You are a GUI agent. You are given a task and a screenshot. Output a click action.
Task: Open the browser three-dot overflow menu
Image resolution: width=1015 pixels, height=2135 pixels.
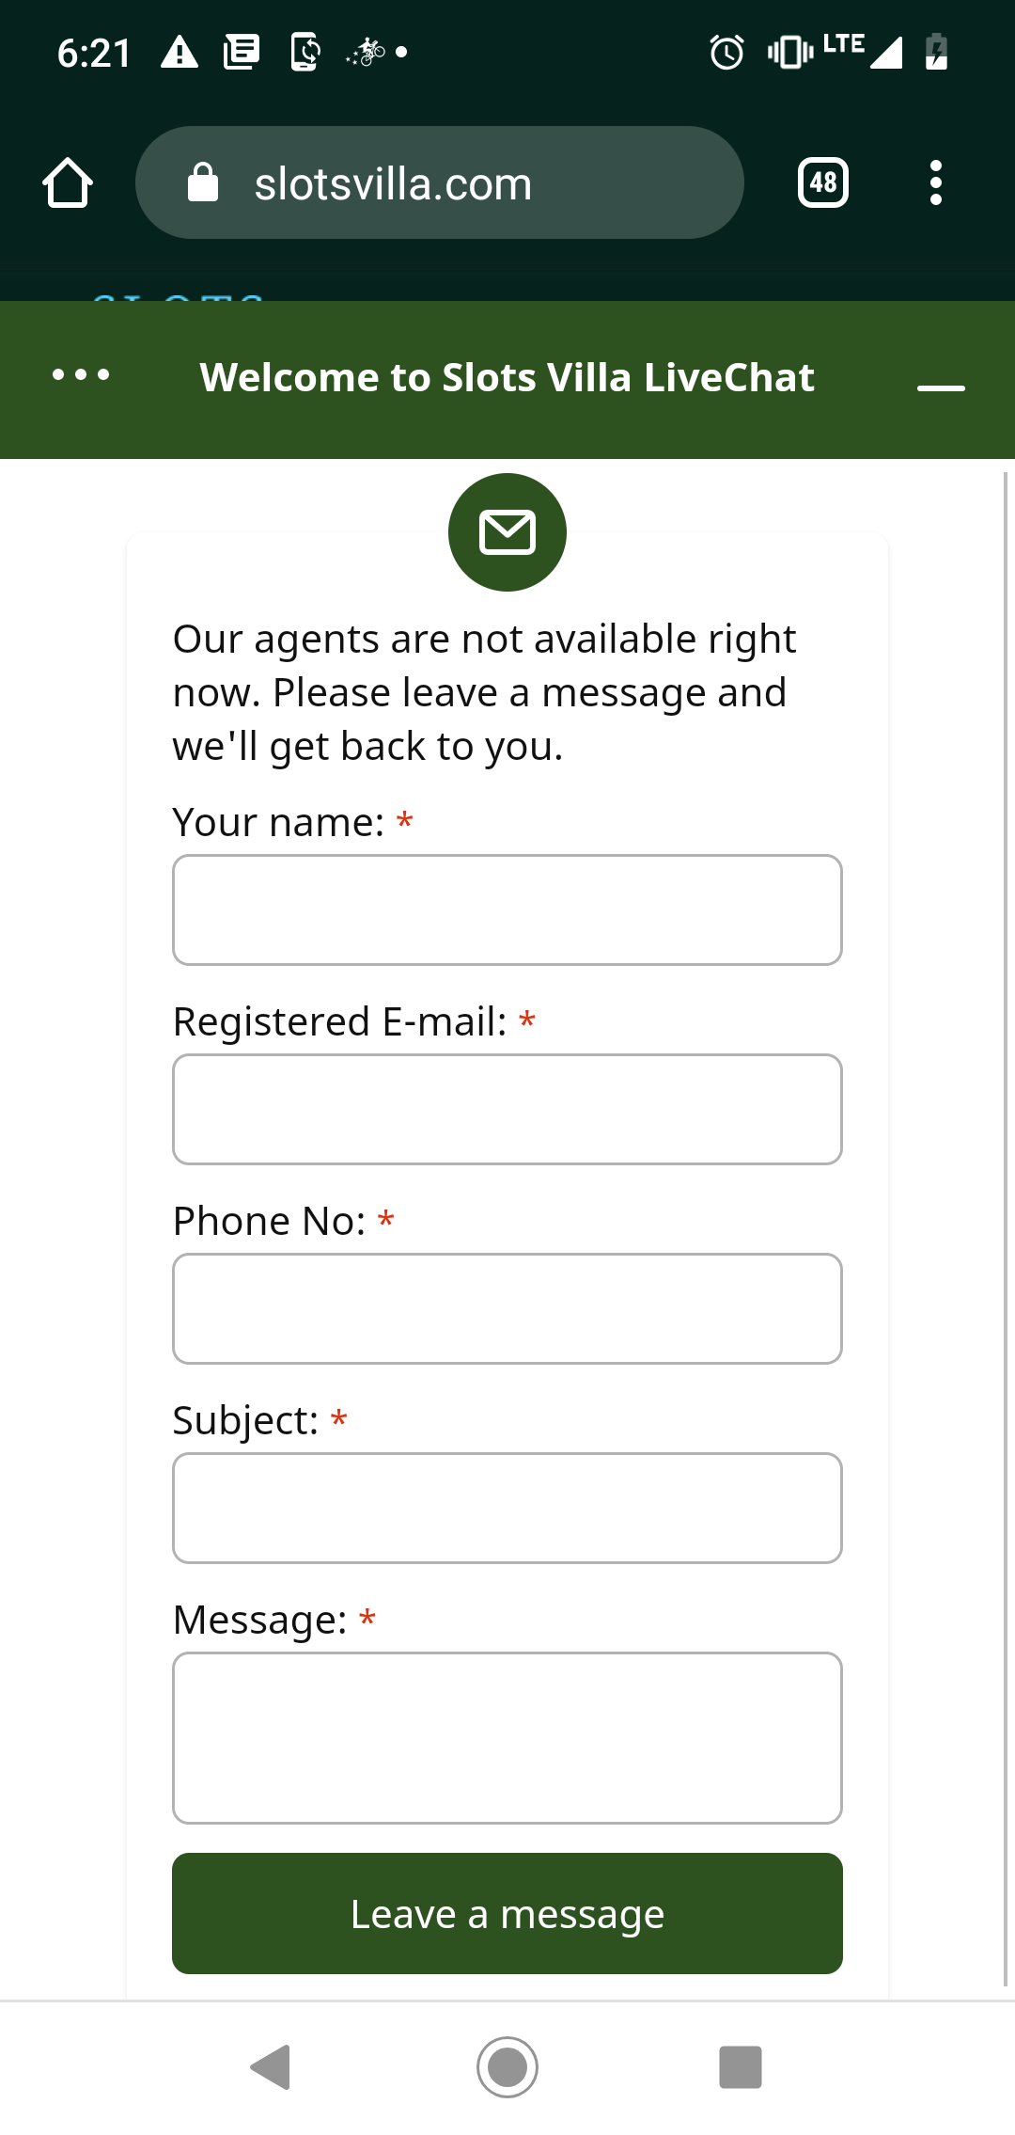pos(935,182)
